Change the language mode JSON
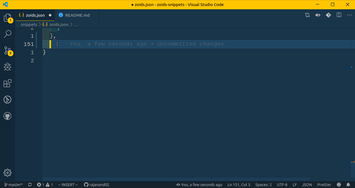This screenshot has height=188, width=355. pyautogui.click(x=307, y=185)
